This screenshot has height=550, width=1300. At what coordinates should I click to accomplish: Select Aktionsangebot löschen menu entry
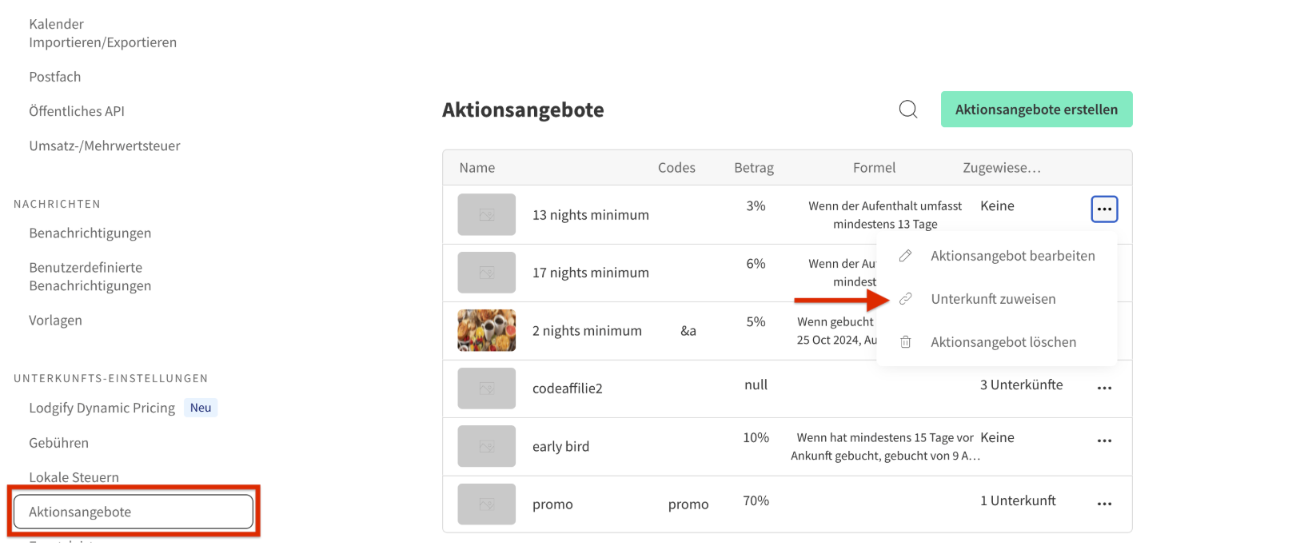point(1003,342)
